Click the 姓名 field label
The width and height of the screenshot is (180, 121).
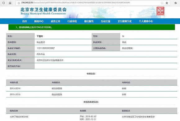coord(10,36)
